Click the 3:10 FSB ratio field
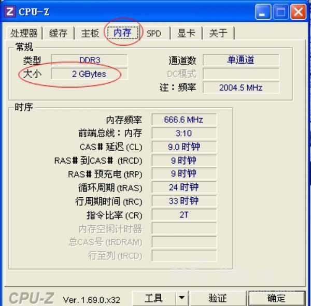Viewport: 311px width, 306px height. tap(184, 133)
